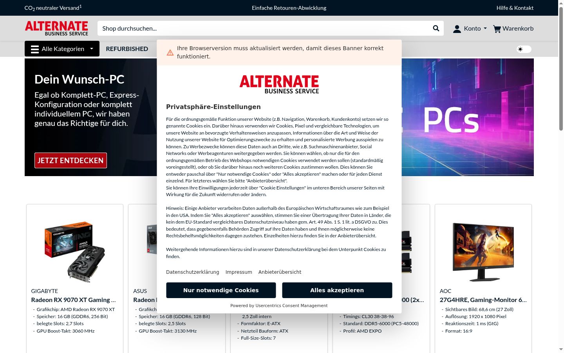Click the AOC gaming monitor image
This screenshot has width=564, height=353.
[x=483, y=251]
